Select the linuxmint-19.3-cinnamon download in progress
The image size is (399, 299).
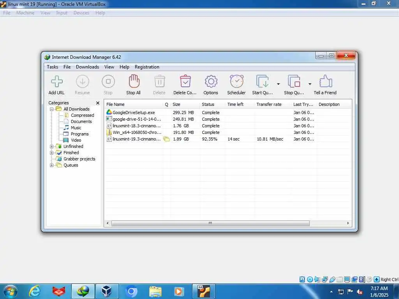click(228, 139)
